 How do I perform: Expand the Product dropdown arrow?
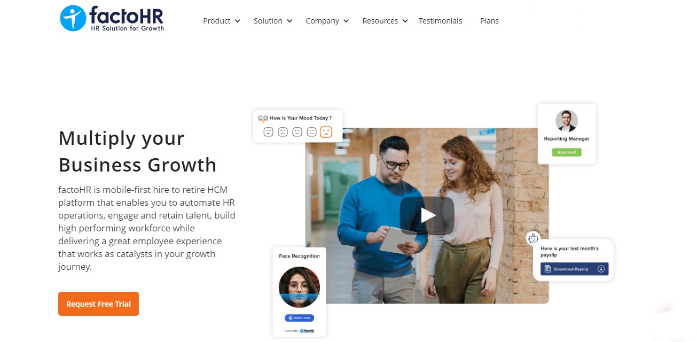point(238,21)
